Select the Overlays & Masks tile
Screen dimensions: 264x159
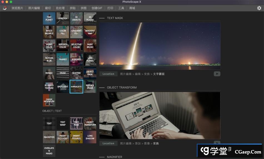coord(49,151)
